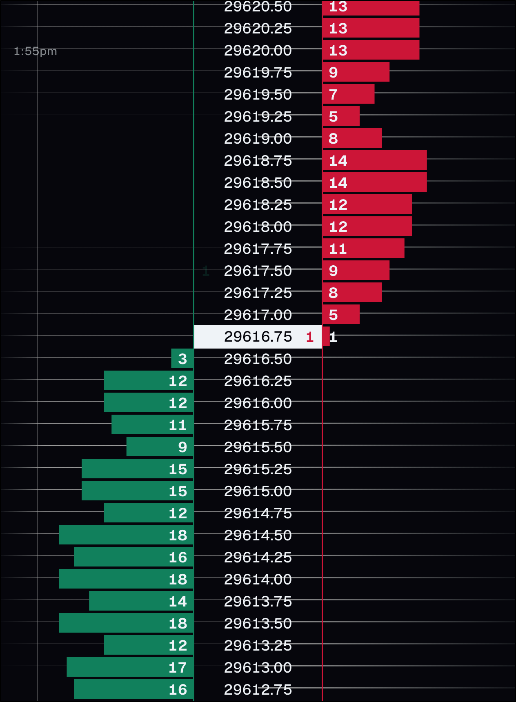Select price level 29616.25
Screen dimensions: 516x702
pos(258,381)
